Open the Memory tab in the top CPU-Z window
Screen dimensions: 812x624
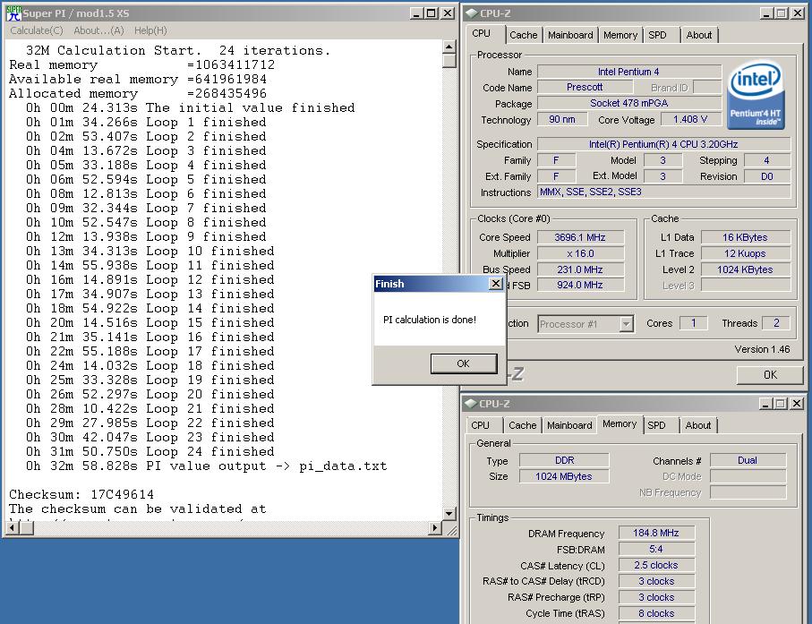pos(620,35)
